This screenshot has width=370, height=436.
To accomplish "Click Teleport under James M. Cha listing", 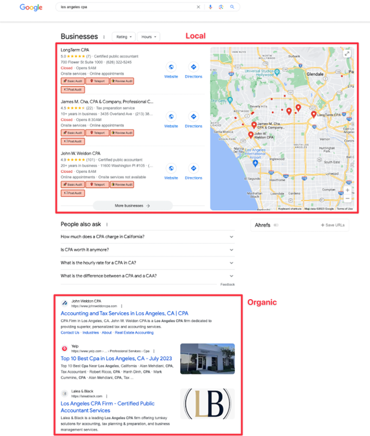I will tap(97, 133).
